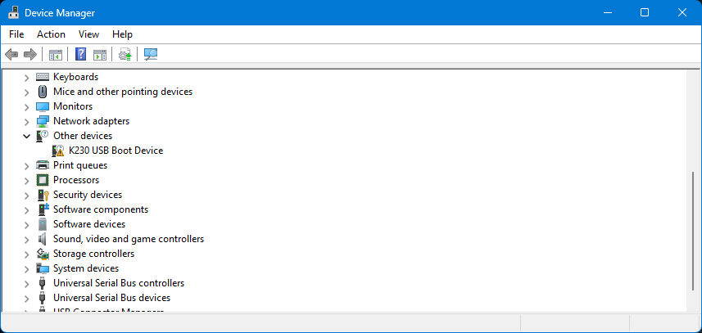The width and height of the screenshot is (702, 333).
Task: Expand the Sound, video and game controllers node
Action: (x=27, y=239)
